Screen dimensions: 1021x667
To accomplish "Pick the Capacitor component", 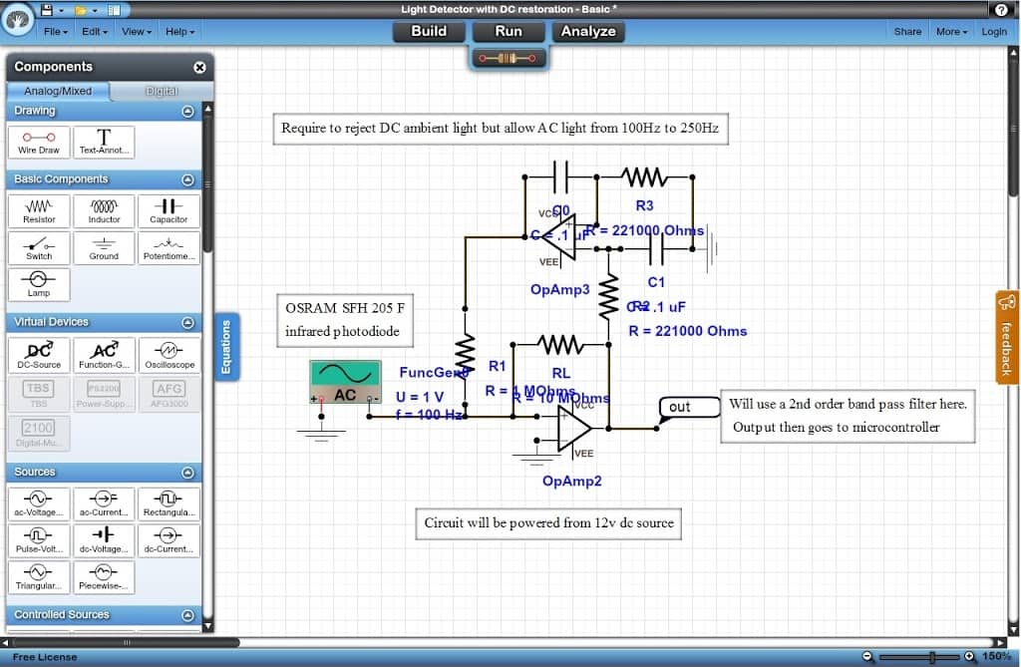I will (x=169, y=210).
